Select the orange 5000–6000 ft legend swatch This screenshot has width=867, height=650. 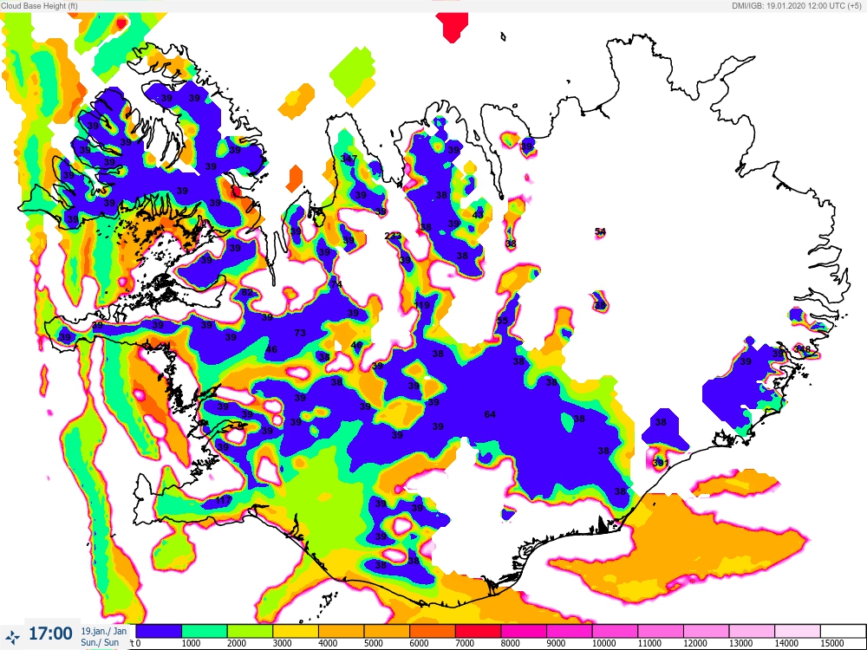(387, 631)
